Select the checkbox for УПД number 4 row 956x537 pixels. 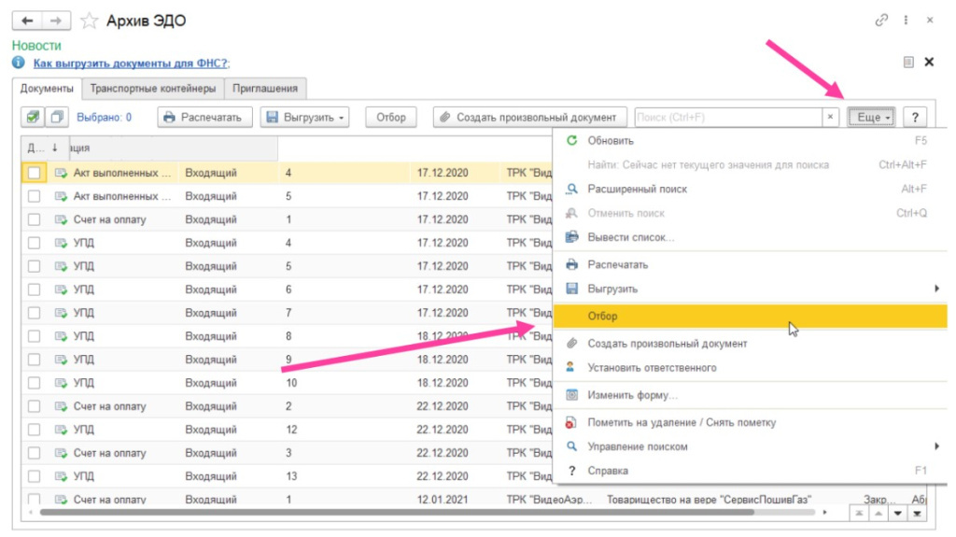(x=34, y=243)
